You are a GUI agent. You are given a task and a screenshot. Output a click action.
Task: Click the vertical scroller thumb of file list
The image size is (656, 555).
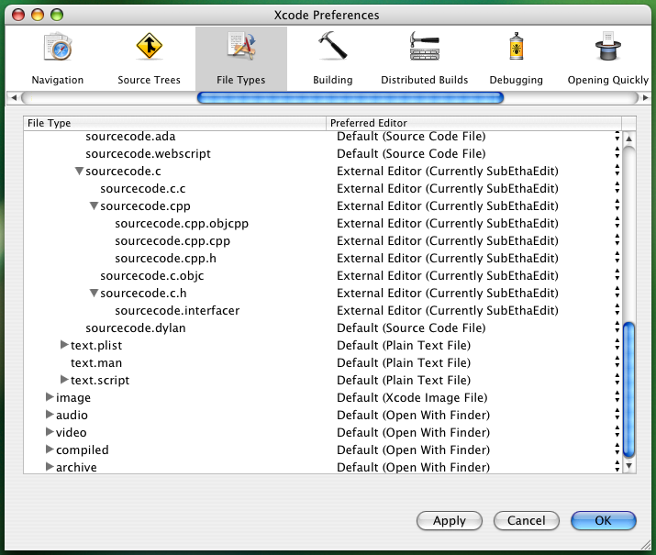[x=628, y=390]
